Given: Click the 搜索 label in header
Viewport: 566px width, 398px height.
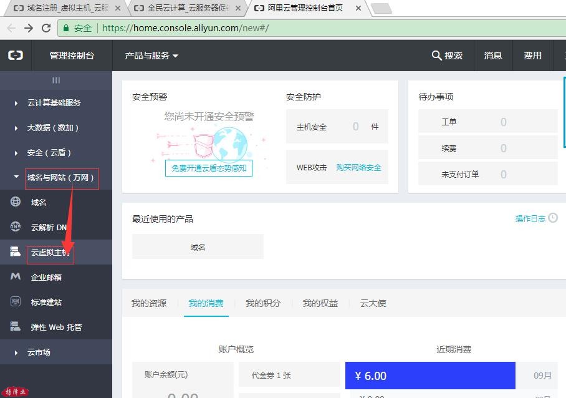Looking at the screenshot, I should [453, 56].
